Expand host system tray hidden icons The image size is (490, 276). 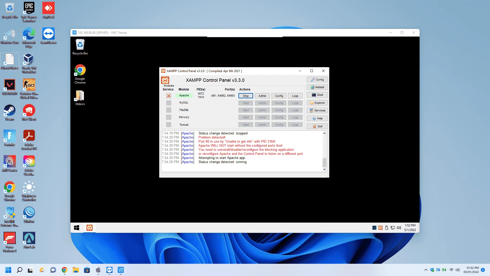click(426, 270)
